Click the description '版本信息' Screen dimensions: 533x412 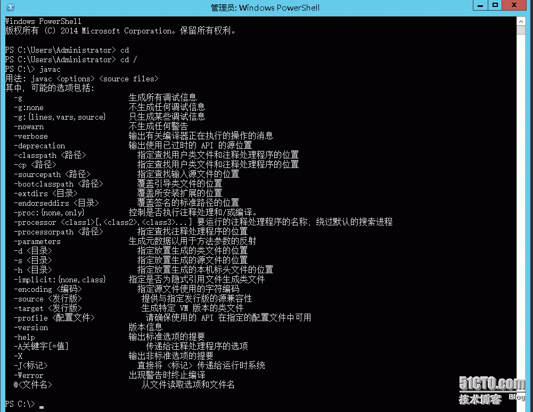[145, 327]
